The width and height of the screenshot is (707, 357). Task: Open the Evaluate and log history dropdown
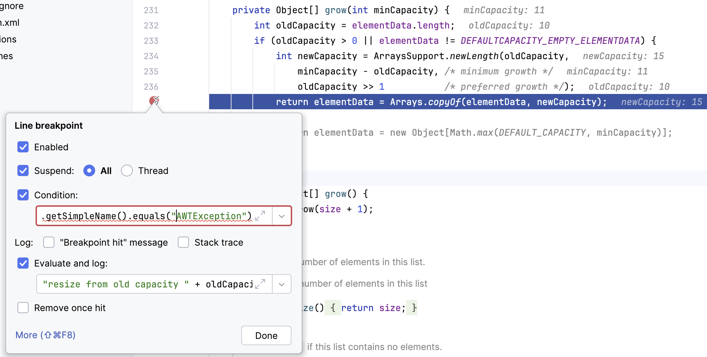[282, 284]
